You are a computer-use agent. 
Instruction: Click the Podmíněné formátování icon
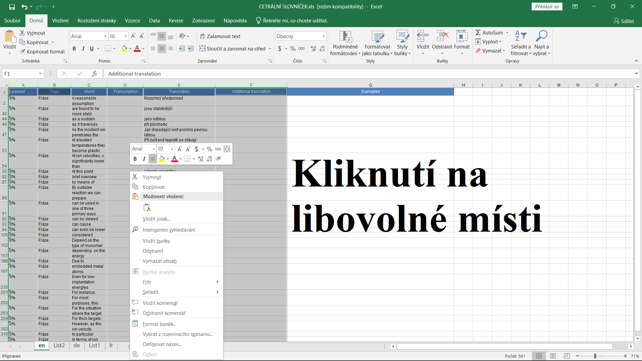pyautogui.click(x=345, y=37)
